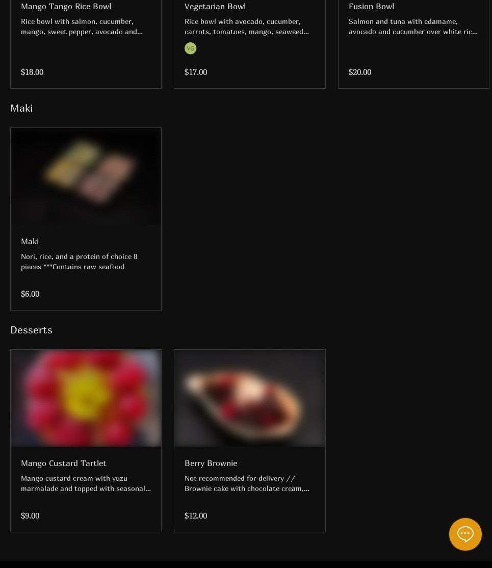This screenshot has height=568, width=492.
Task: Click the $12.00 brownie price
Action: (x=196, y=515)
